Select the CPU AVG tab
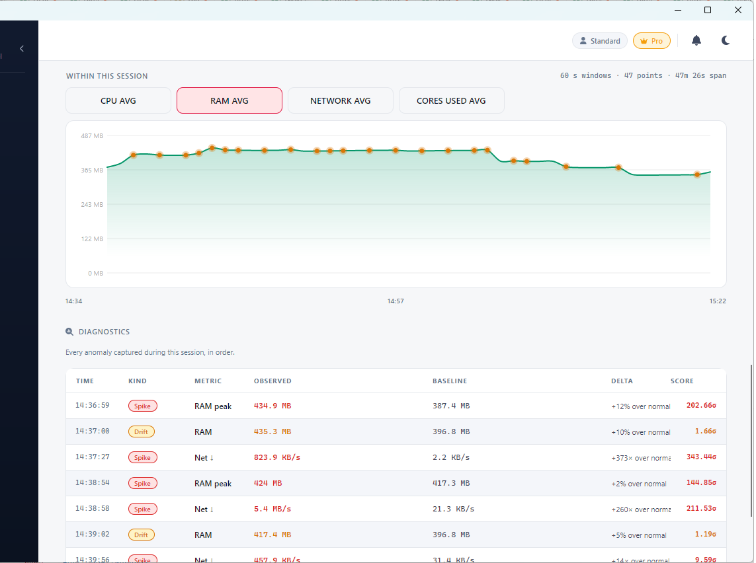The width and height of the screenshot is (756, 563). pyautogui.click(x=118, y=100)
